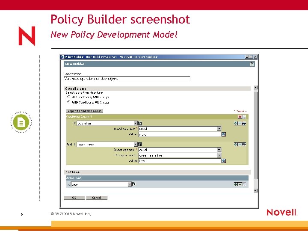The width and height of the screenshot is (308, 231).
Task: Click the OK button
Action: 74,198
